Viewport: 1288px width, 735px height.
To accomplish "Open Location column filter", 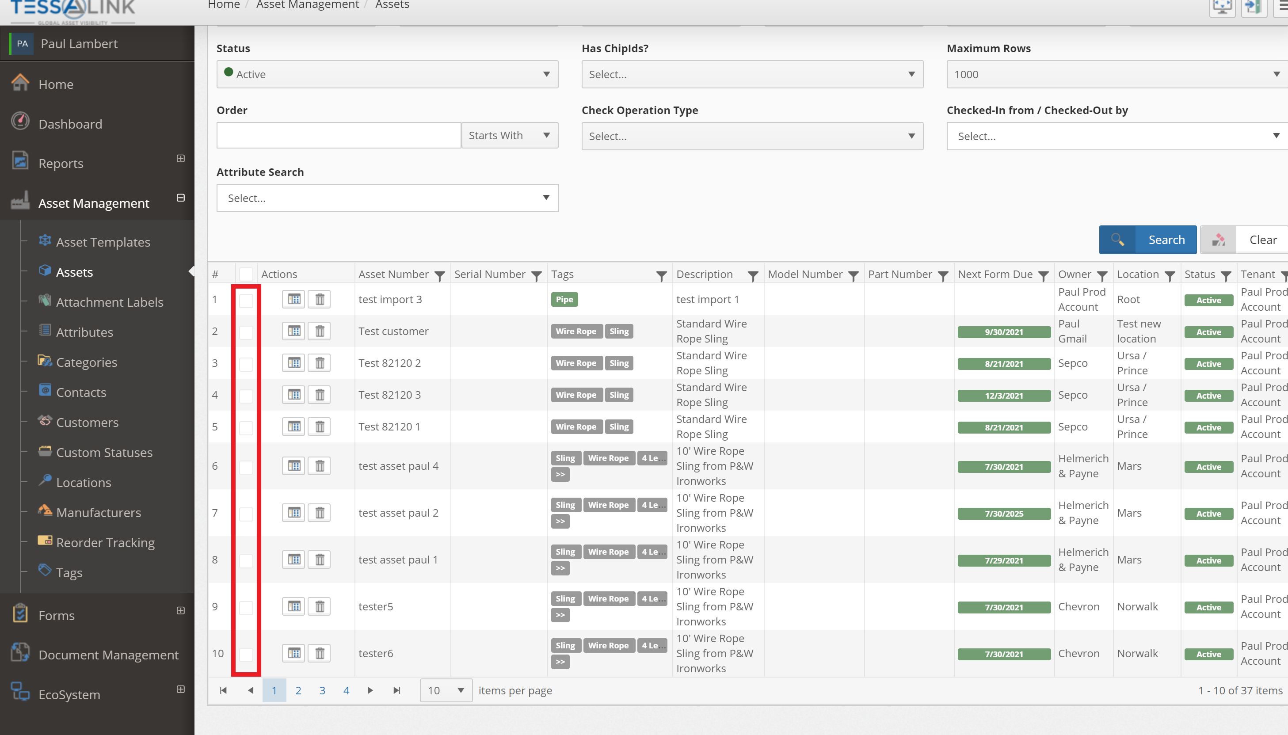I will [x=1170, y=276].
